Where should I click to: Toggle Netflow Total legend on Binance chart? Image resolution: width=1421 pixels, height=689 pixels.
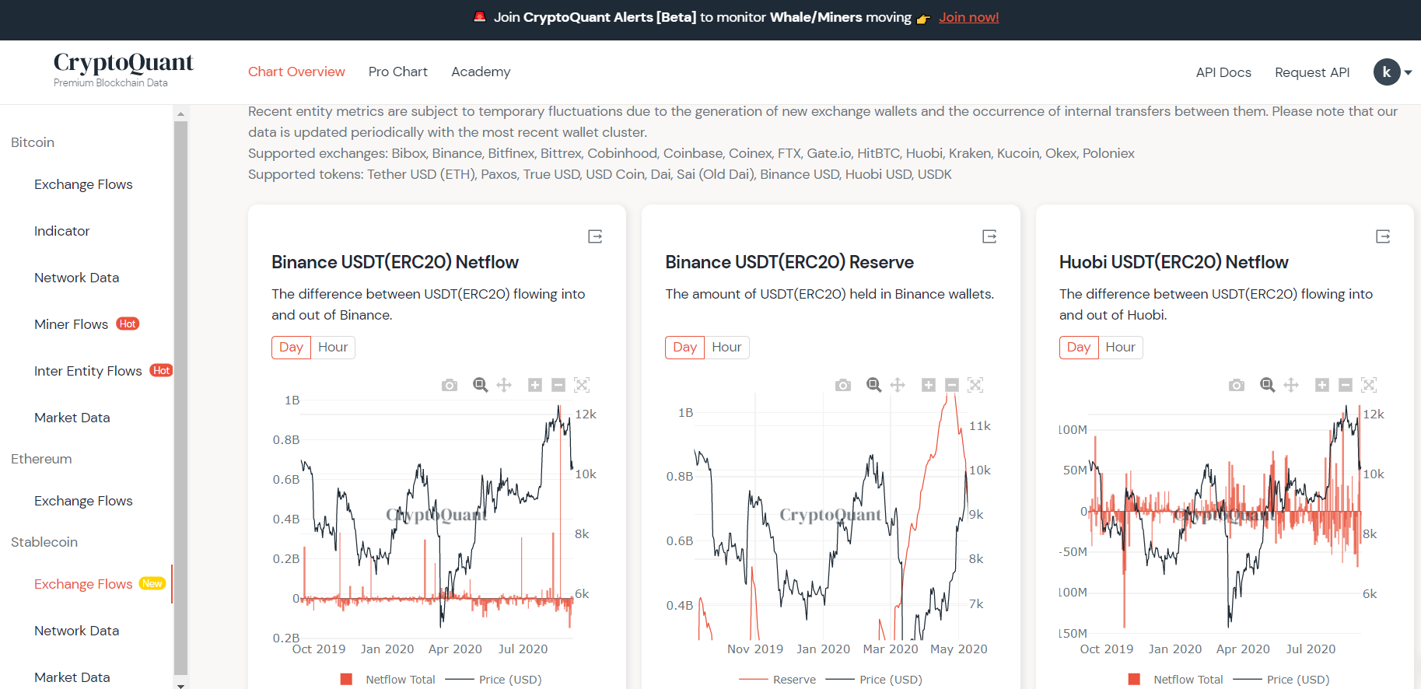[389, 680]
